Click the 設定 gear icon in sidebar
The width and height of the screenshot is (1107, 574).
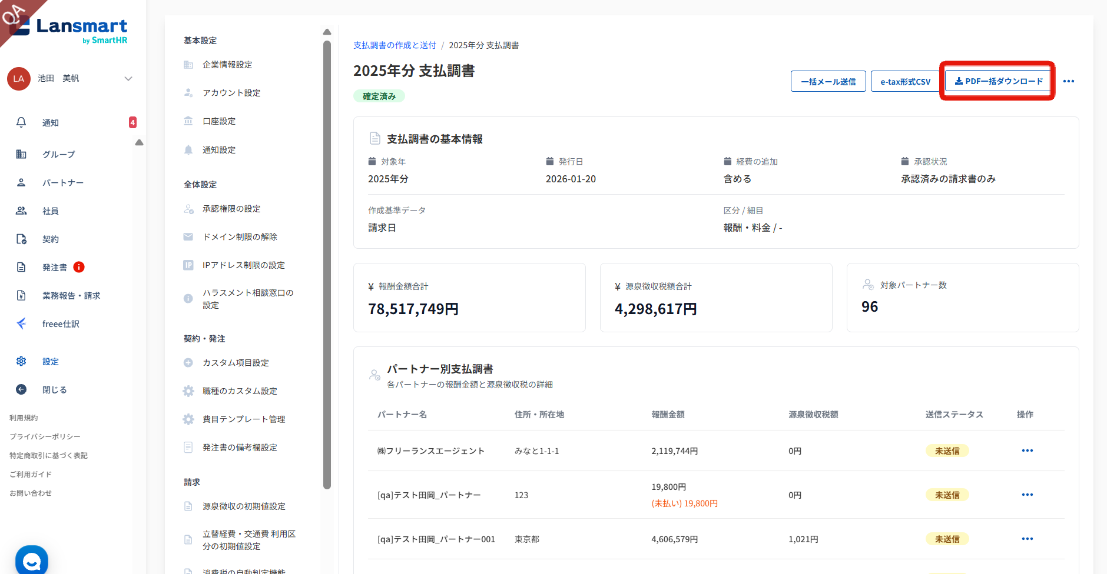[21, 361]
